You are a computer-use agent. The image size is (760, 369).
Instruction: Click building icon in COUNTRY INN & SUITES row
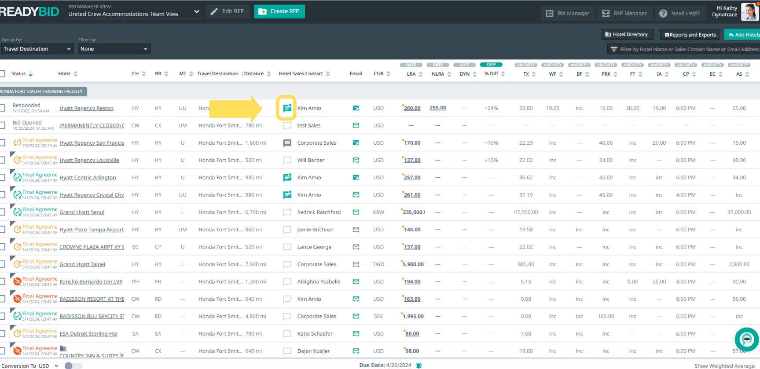click(x=63, y=348)
